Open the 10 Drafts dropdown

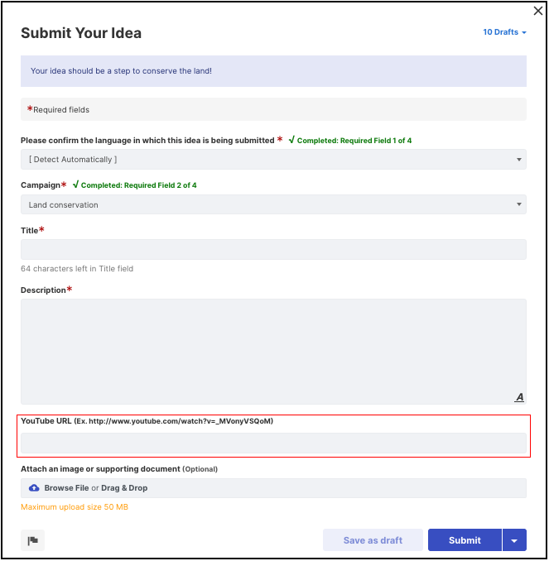coord(504,32)
